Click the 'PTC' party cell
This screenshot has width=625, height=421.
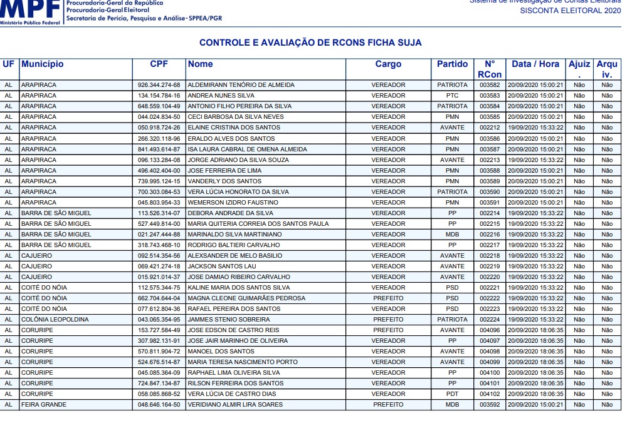click(x=453, y=96)
